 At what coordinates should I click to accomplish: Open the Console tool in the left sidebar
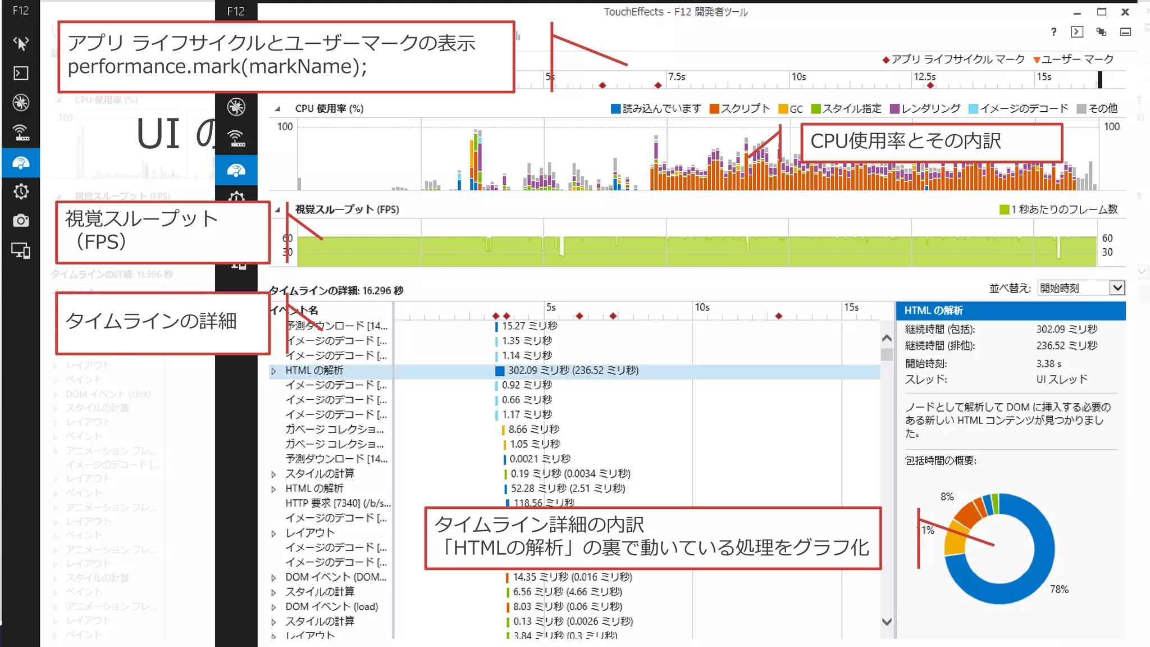(21, 73)
